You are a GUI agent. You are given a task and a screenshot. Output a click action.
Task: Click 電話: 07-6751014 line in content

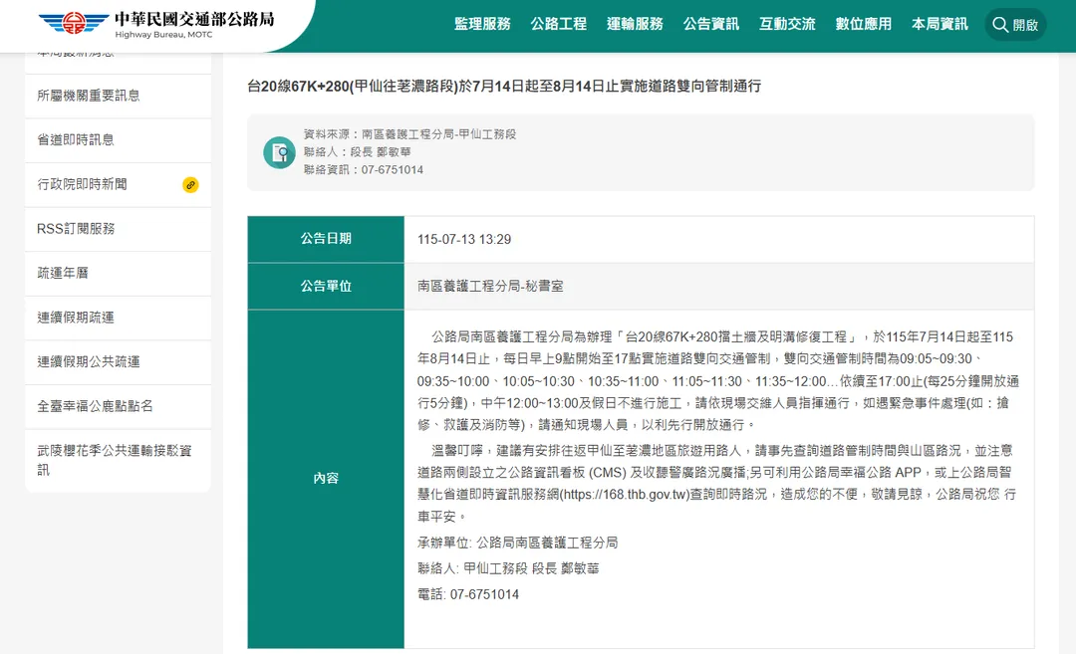pyautogui.click(x=468, y=594)
